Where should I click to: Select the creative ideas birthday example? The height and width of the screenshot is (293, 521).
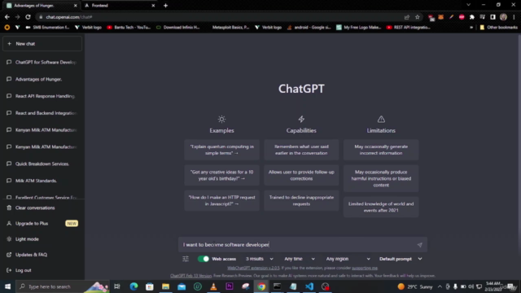(x=221, y=175)
